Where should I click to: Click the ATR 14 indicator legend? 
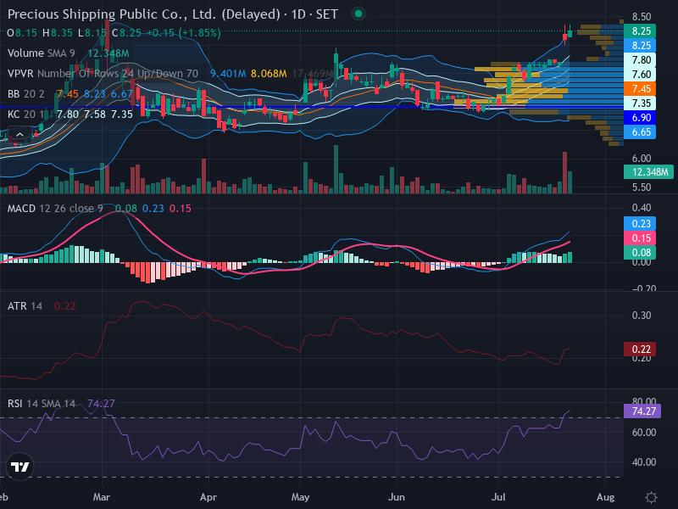click(x=25, y=306)
